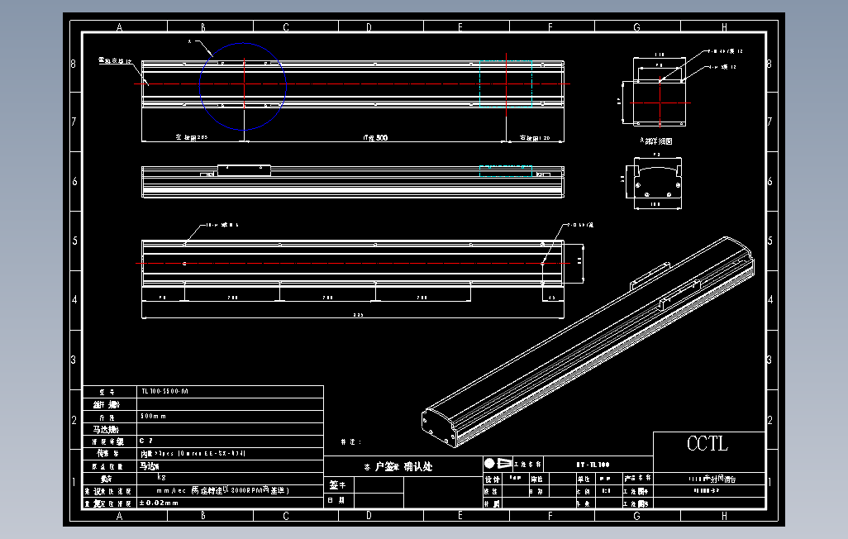Click zone number 3 on the right border
Viewport: 848px width, 539px height.
point(769,360)
